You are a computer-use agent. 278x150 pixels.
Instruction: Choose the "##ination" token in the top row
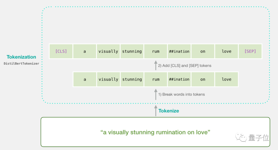[x=179, y=51]
